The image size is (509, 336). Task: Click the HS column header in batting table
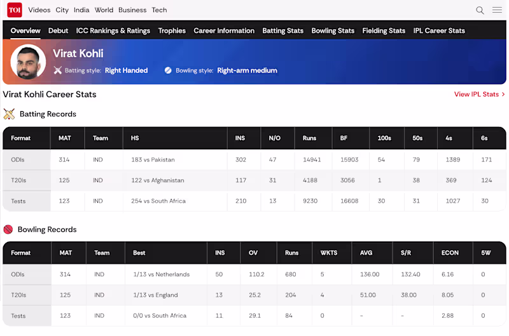click(135, 138)
